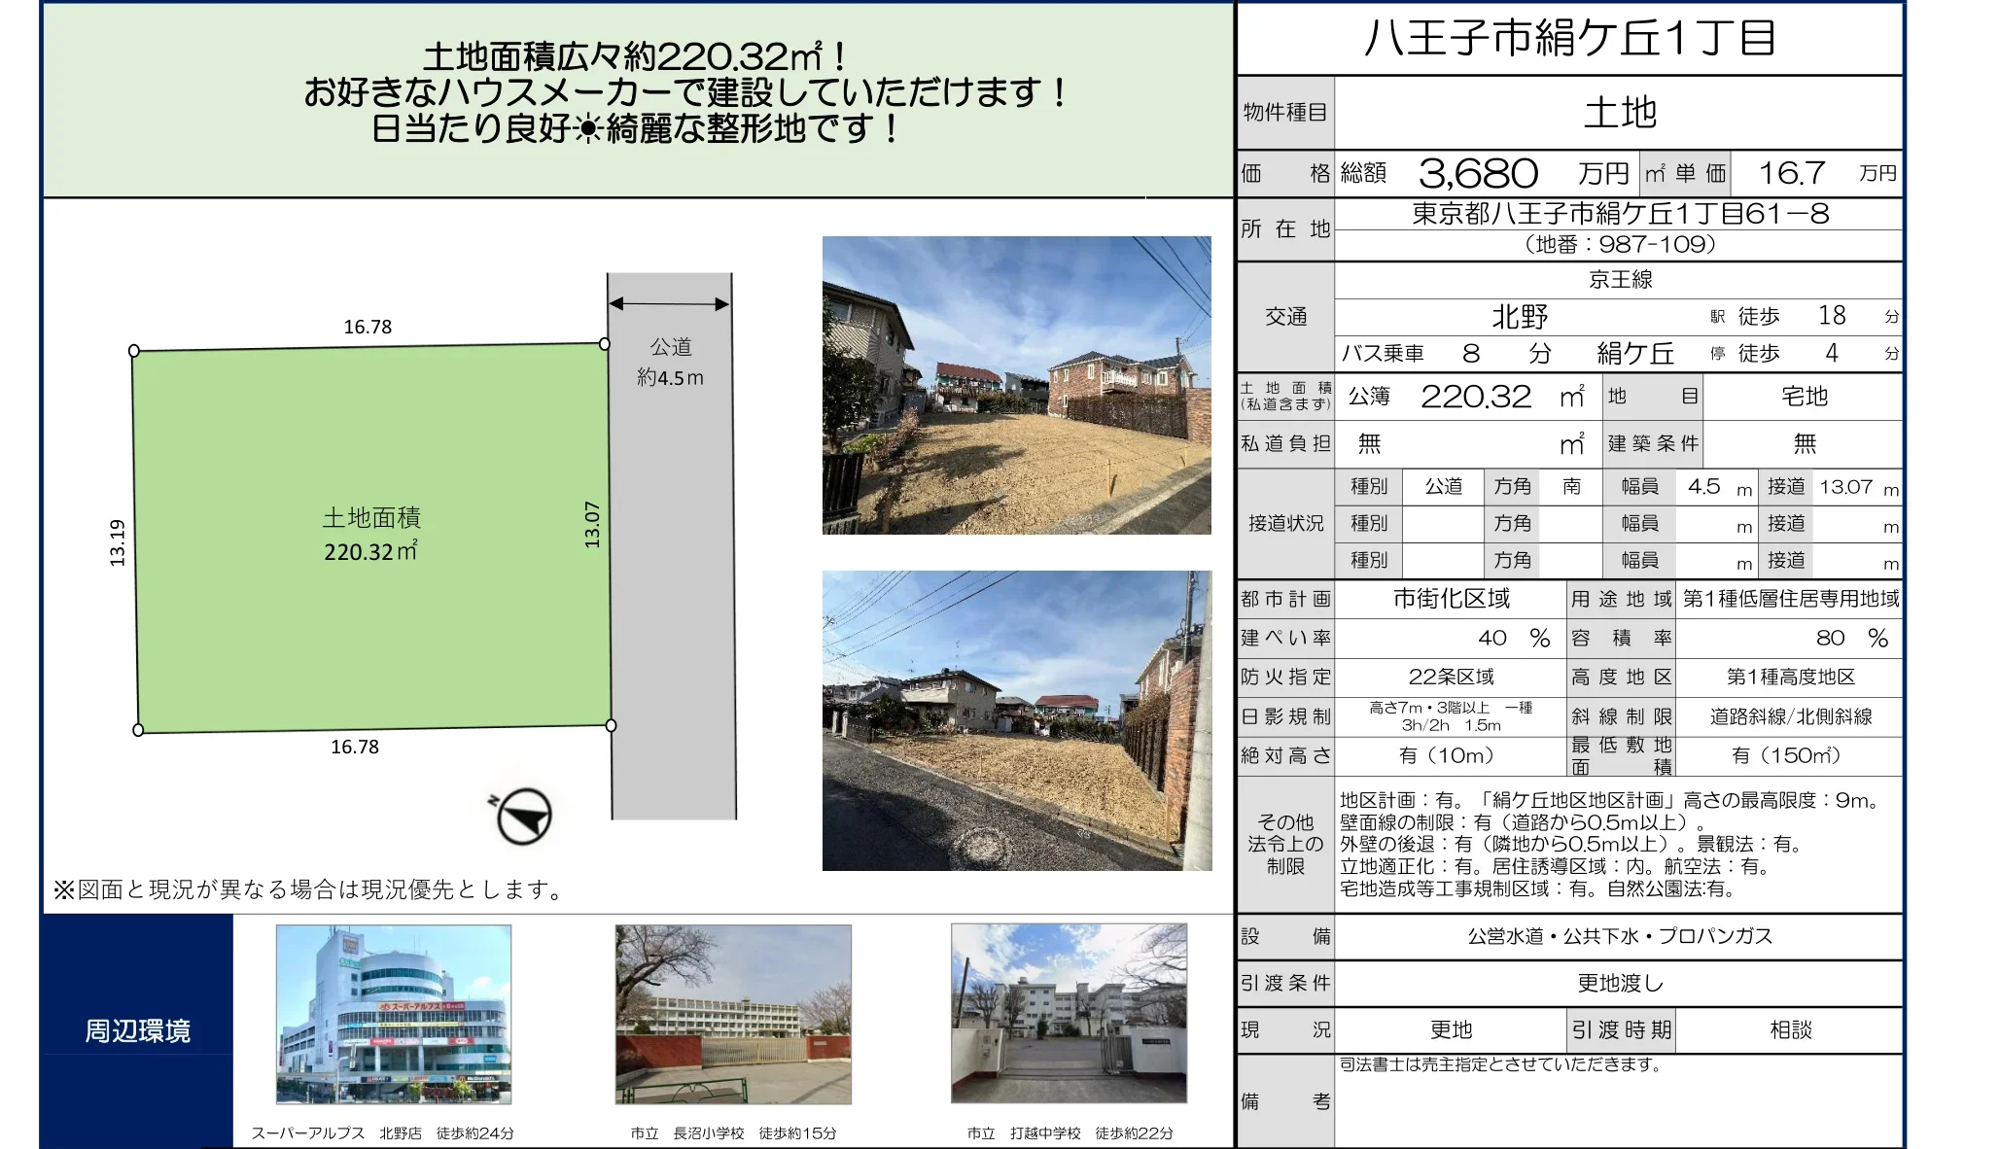
Task: Click the 建築条件 無 cell
Action: pos(1806,444)
